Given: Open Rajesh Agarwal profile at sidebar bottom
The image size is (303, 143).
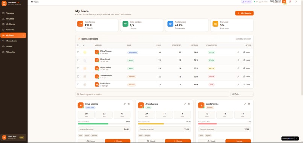Looking at the screenshot, I should click(13, 137).
